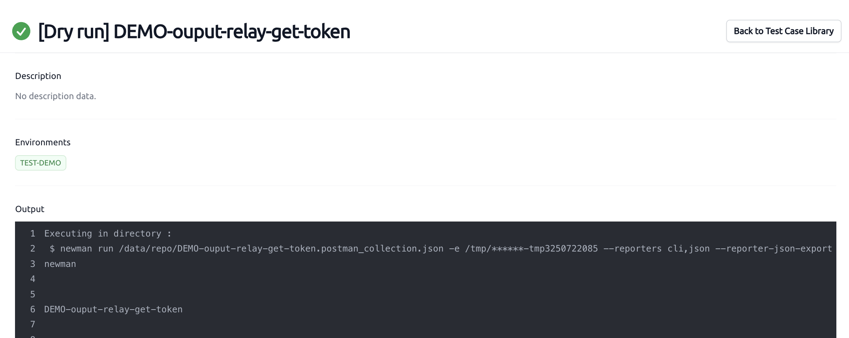Click the empty output line 5

click(426, 294)
